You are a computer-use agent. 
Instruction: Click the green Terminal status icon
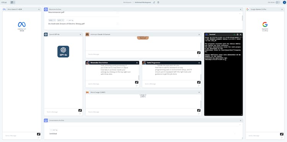point(235,34)
